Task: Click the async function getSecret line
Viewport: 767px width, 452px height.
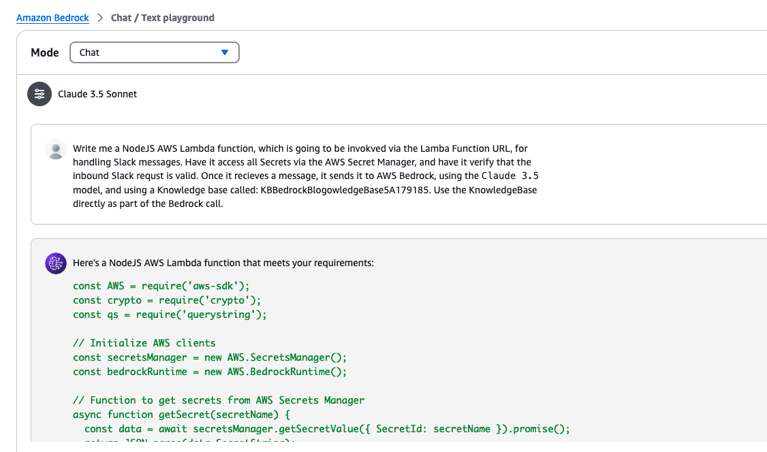Action: (181, 415)
